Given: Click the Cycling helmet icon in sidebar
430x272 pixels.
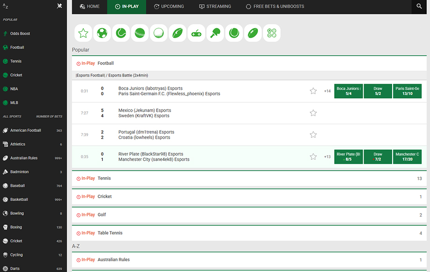Looking at the screenshot, I should (5, 255).
